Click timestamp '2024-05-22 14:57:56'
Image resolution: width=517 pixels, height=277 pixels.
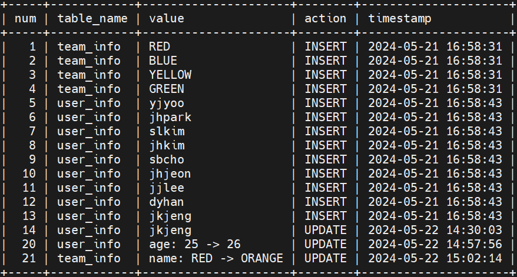coord(435,245)
